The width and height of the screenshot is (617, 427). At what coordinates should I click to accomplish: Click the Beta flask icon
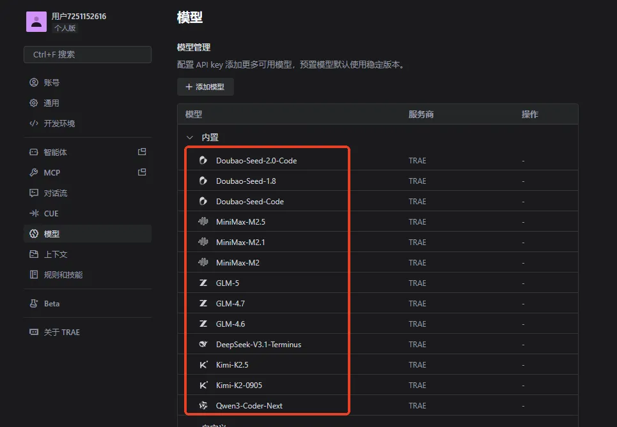(34, 303)
